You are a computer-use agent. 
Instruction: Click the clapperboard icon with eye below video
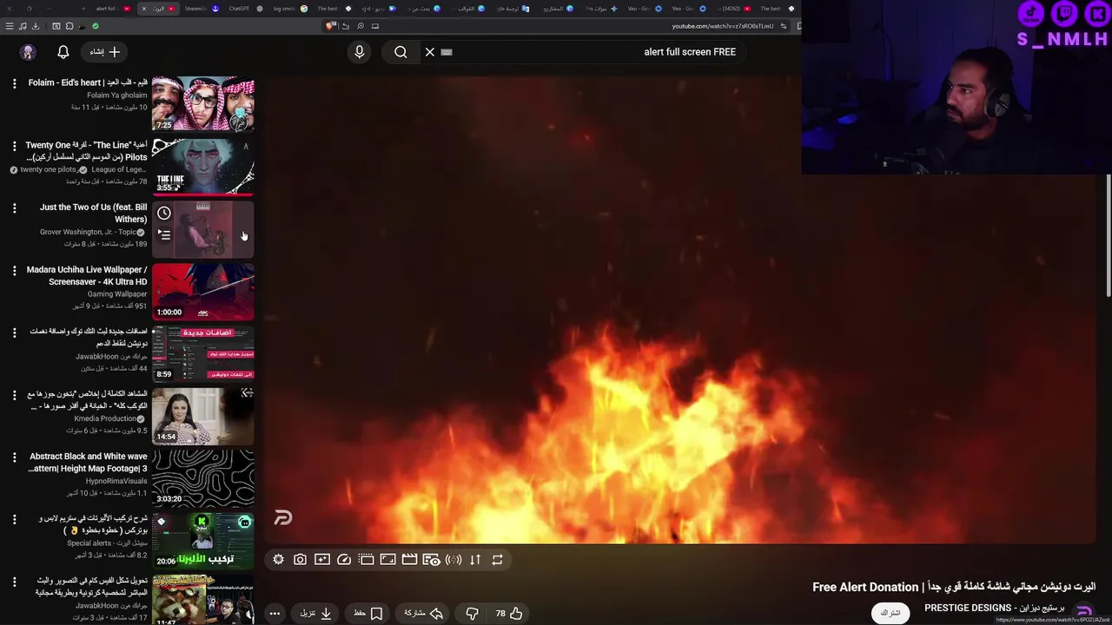pyautogui.click(x=431, y=560)
